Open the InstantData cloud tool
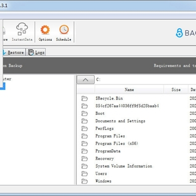The image size is (196, 196). 22,32
